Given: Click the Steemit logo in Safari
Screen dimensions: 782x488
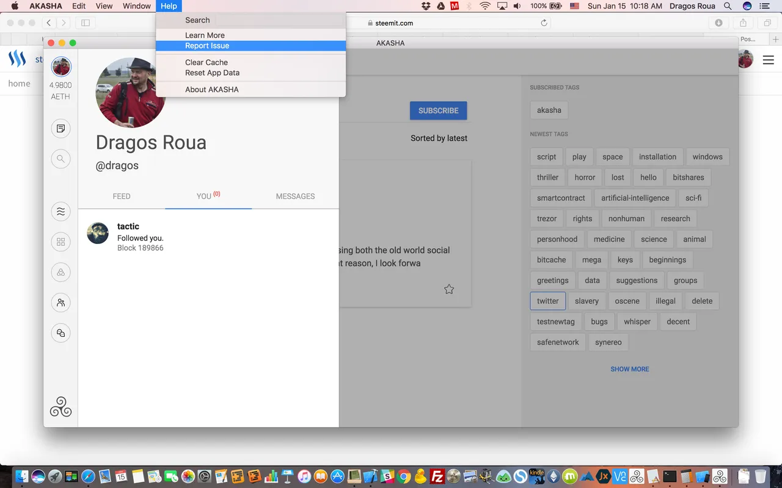Looking at the screenshot, I should [17, 59].
